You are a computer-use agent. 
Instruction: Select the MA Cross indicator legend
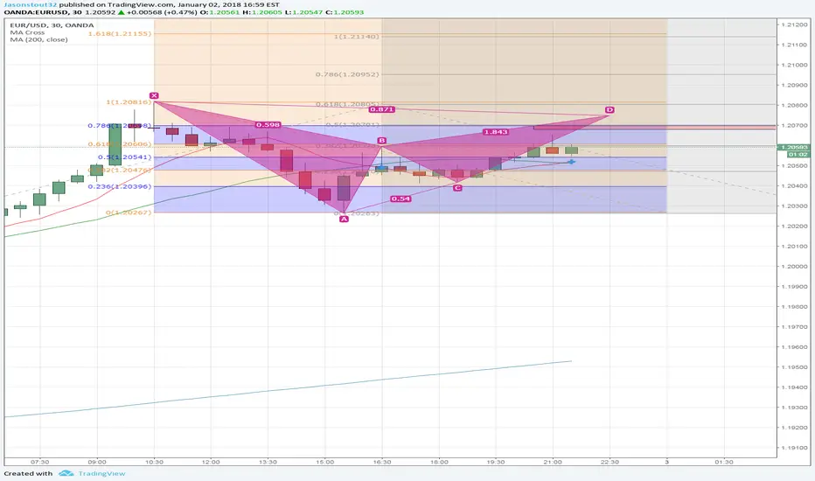27,32
